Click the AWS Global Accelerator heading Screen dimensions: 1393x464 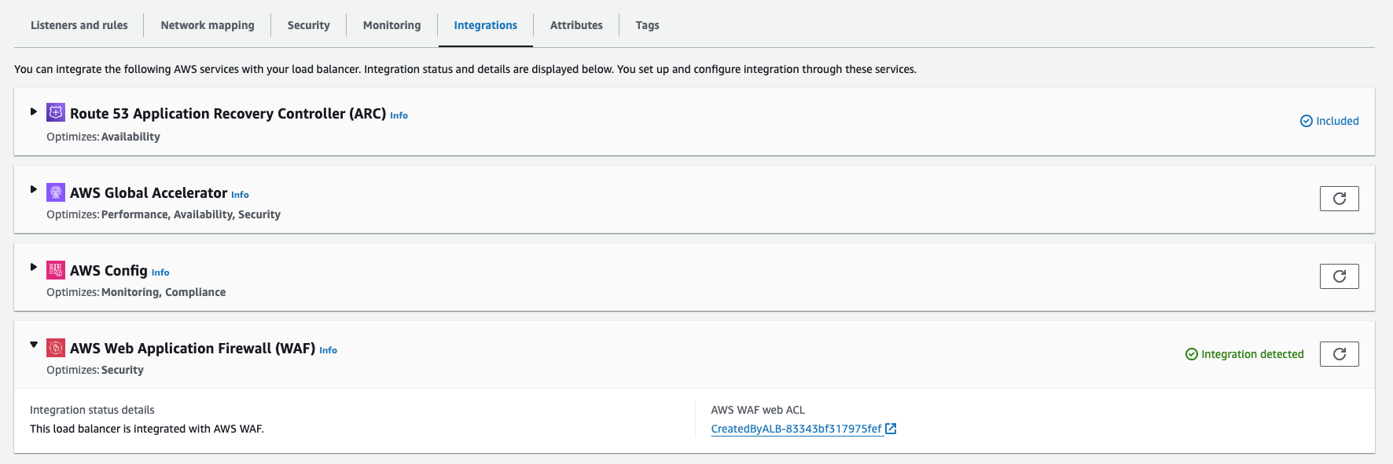[149, 192]
